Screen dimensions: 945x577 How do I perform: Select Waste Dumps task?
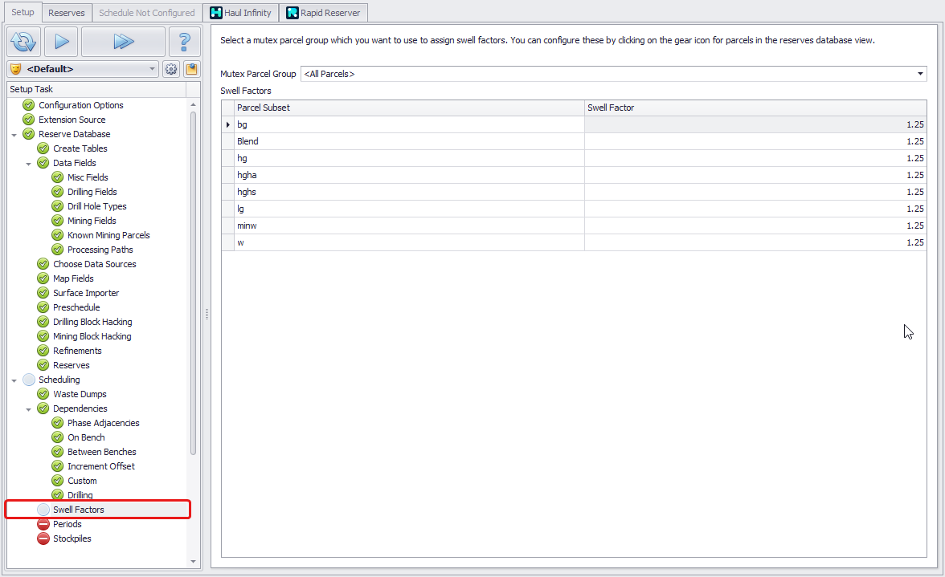pyautogui.click(x=80, y=394)
